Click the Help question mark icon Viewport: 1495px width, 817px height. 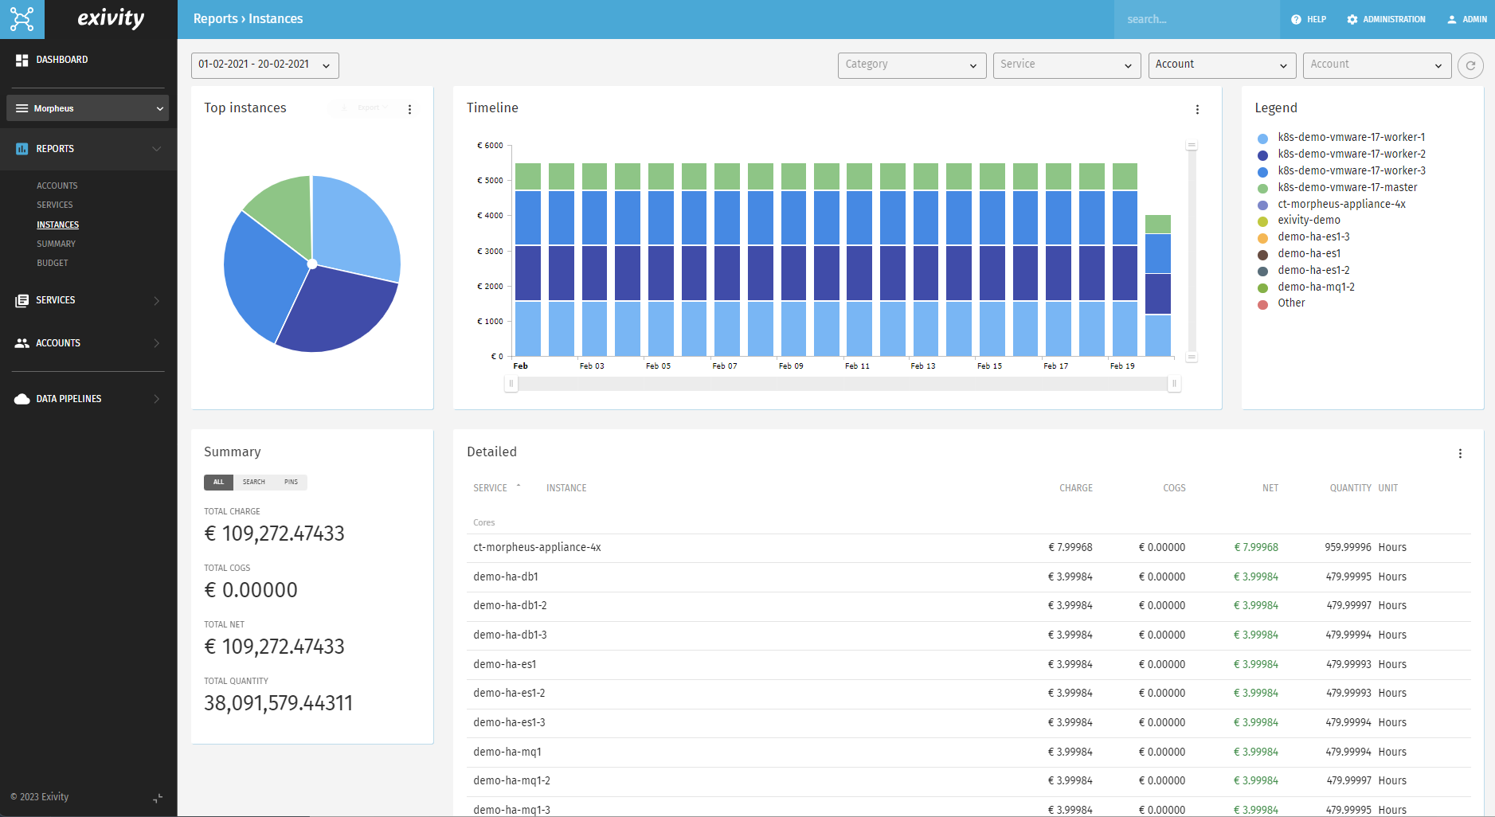click(x=1296, y=19)
